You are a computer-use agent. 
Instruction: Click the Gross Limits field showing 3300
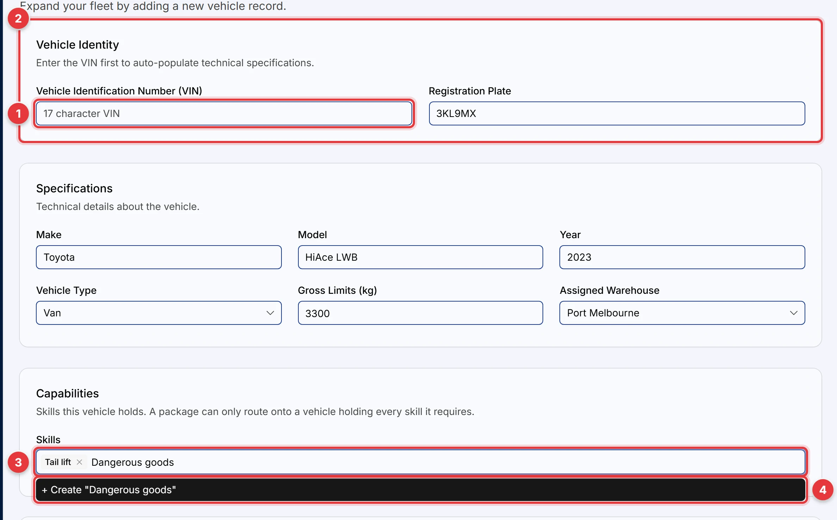(x=420, y=313)
